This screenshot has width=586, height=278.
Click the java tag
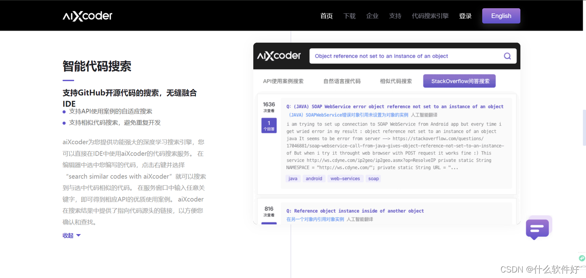[x=293, y=179]
